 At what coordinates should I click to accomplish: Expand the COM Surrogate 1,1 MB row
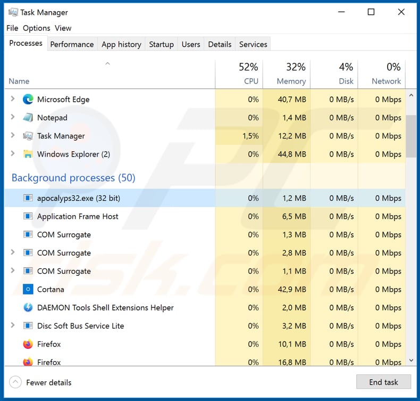point(13,271)
